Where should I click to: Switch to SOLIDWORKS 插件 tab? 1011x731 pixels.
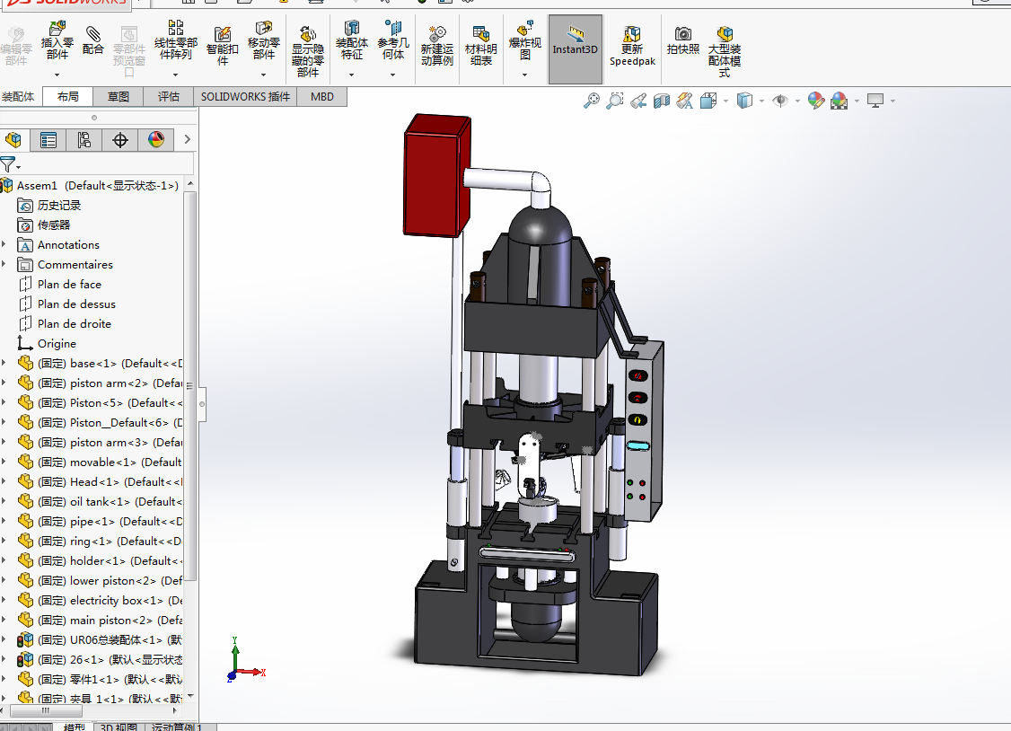coord(245,97)
